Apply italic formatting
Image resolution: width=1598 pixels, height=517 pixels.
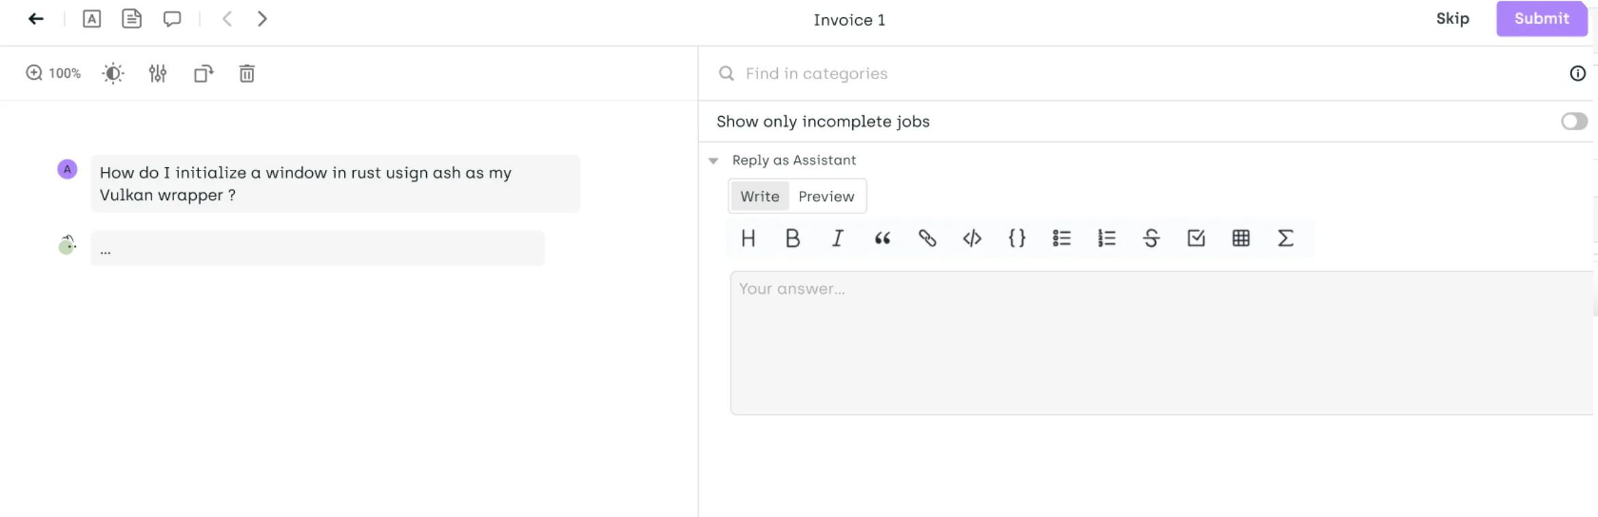pyautogui.click(x=837, y=238)
